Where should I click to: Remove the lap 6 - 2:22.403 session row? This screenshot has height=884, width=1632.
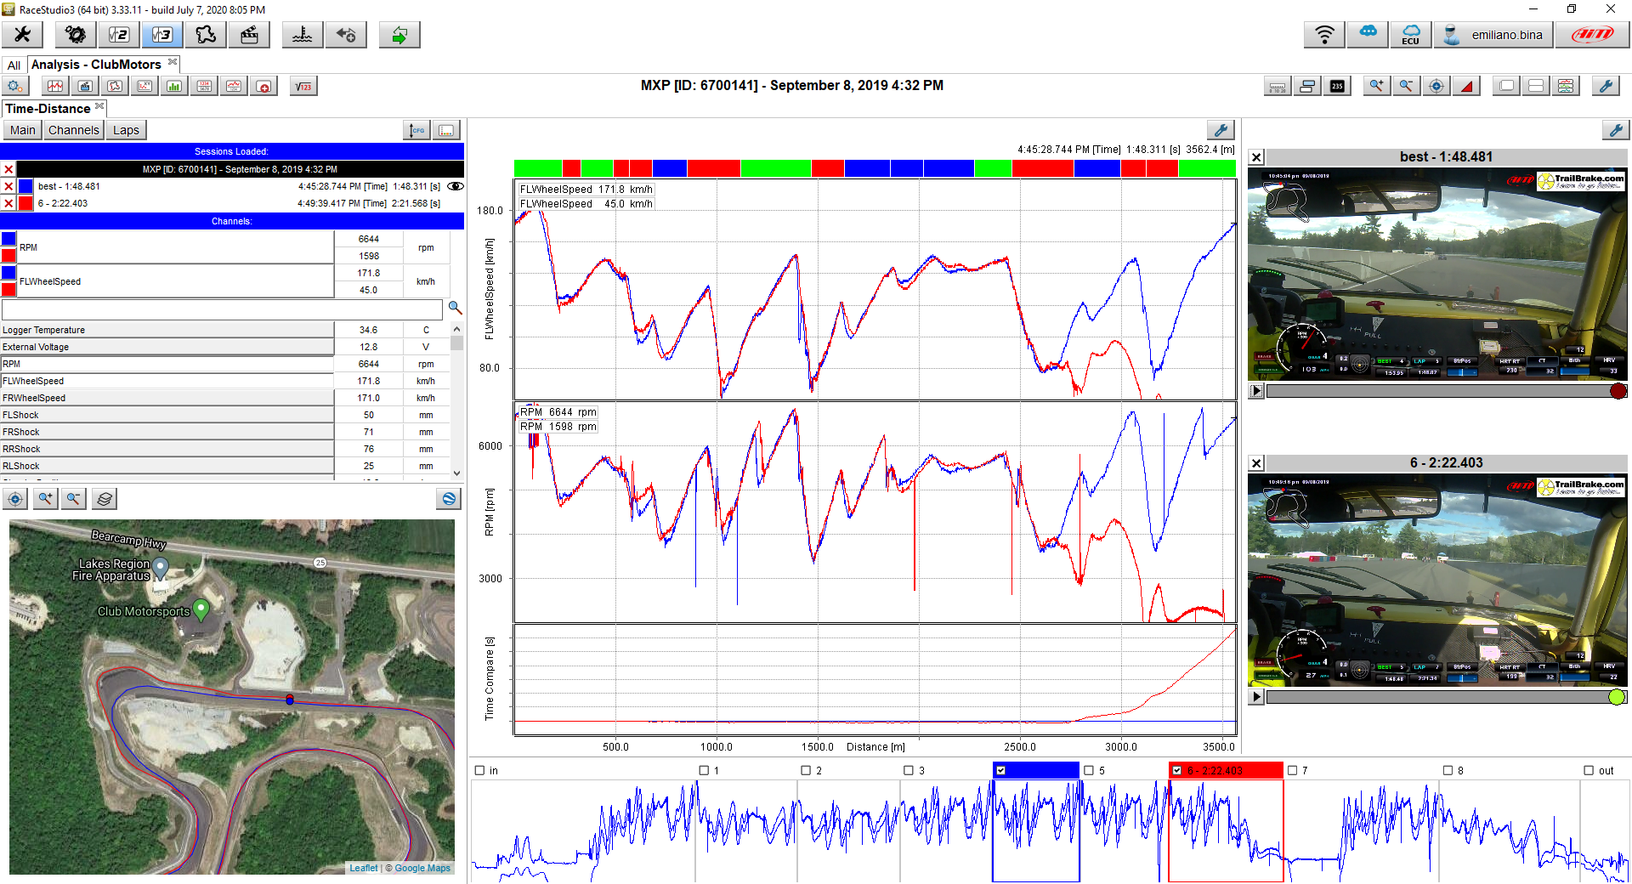coord(8,203)
